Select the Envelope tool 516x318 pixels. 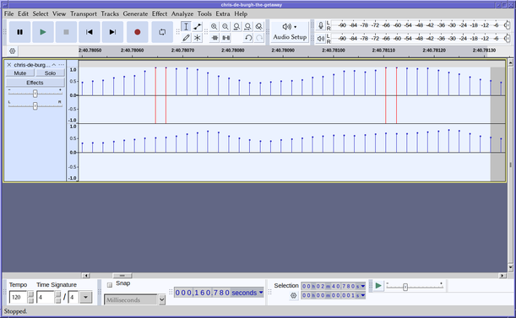coord(197,27)
